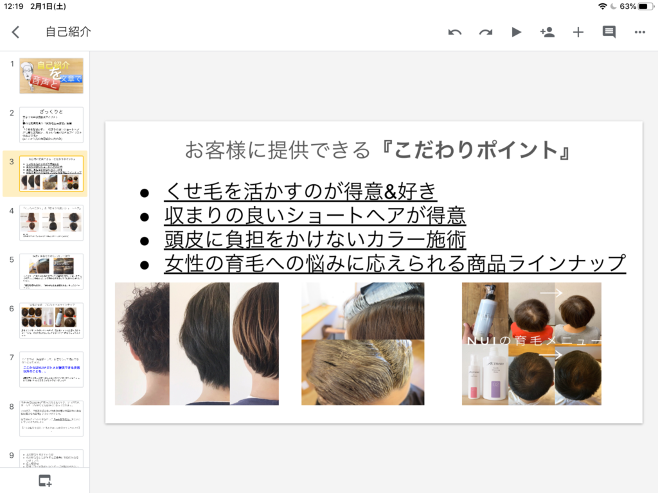Undo the last edit
Viewport: 658px width, 493px height.
coord(455,32)
